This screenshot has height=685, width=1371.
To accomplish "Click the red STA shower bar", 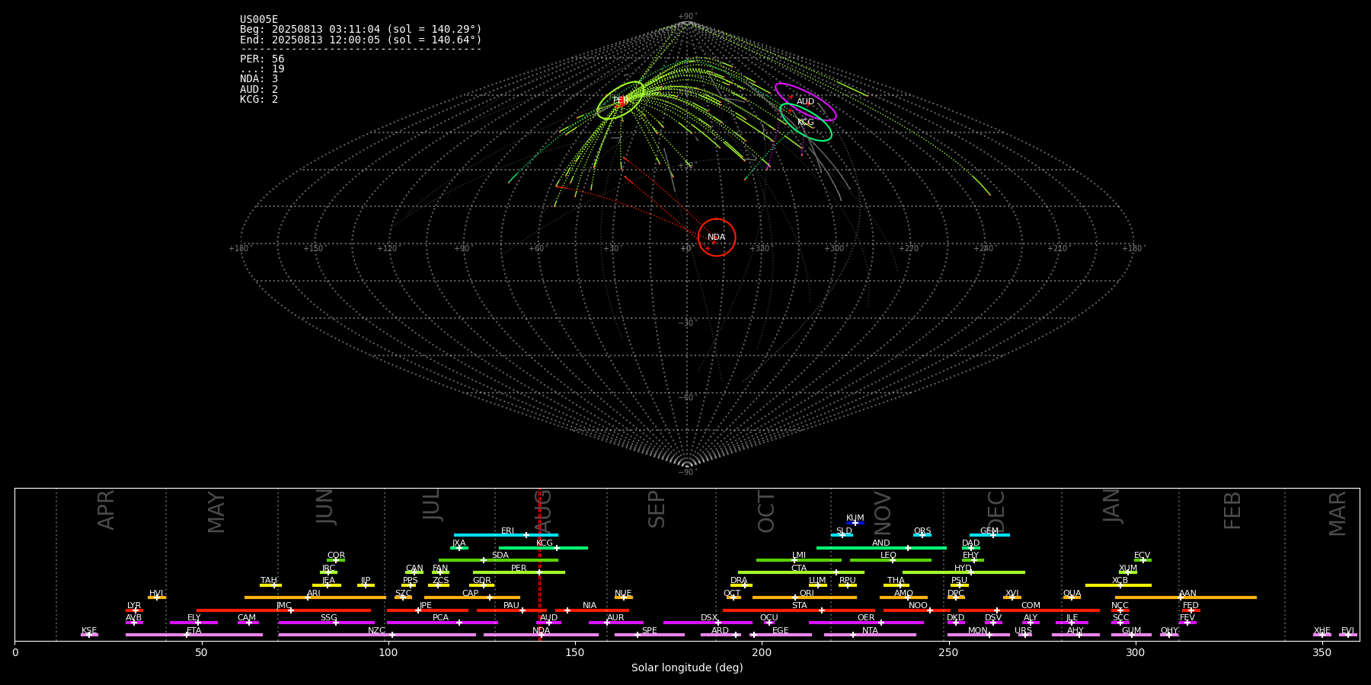I will 799,610.
